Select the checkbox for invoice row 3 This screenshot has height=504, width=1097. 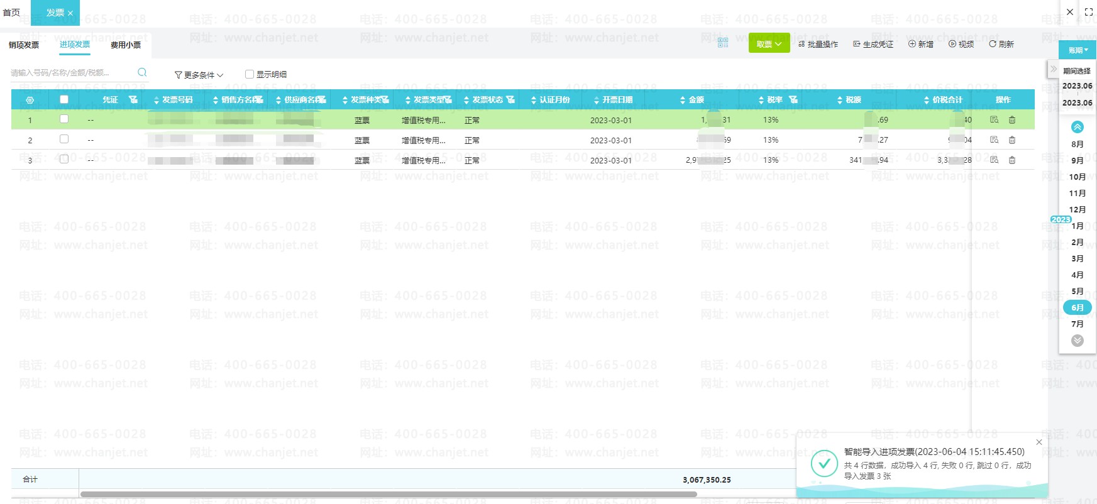[64, 159]
